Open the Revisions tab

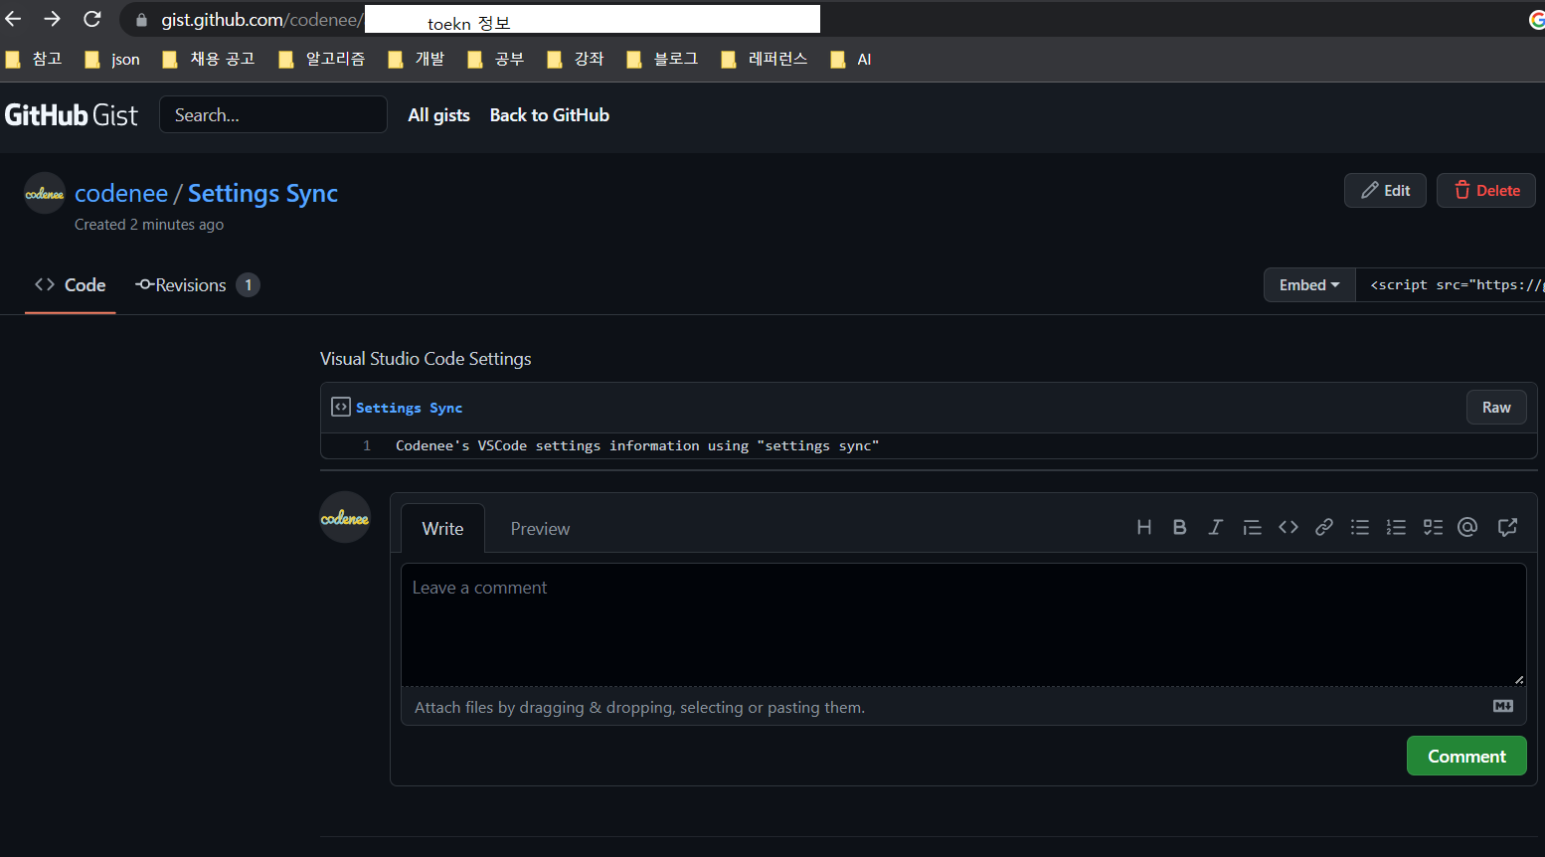197,285
